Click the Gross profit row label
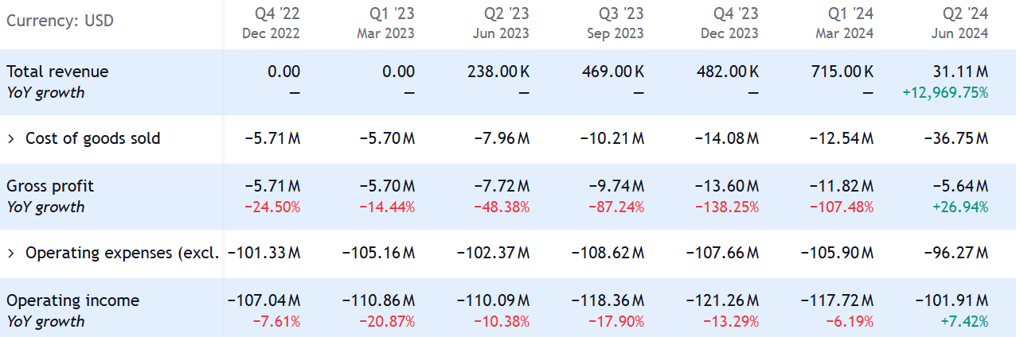The image size is (1016, 337). [x=50, y=186]
